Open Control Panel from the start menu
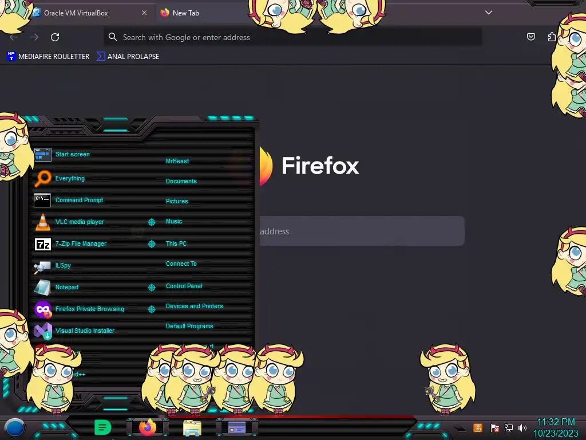This screenshot has height=440, width=586. (184, 286)
